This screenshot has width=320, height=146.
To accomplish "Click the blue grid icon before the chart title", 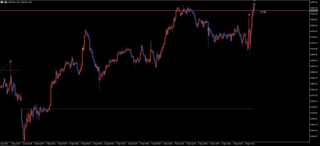I will 2,2.
